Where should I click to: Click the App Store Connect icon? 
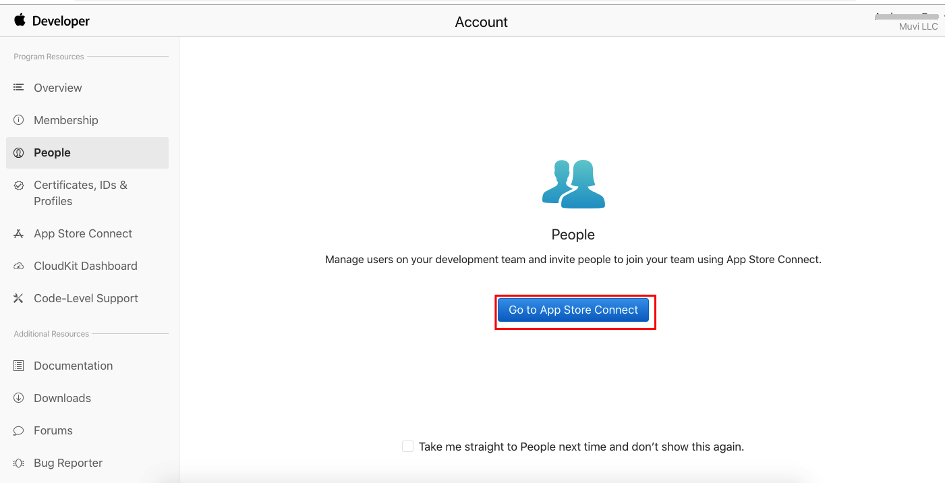coord(19,233)
